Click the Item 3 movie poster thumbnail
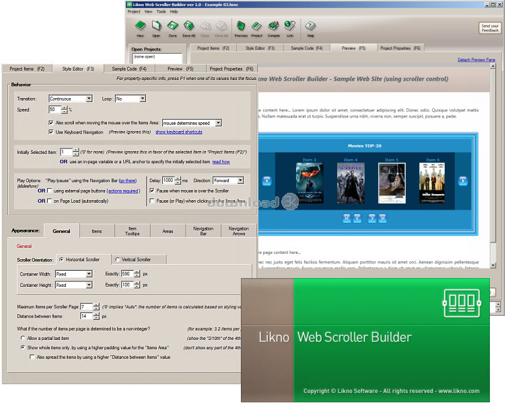The width and height of the screenshot is (506, 403). (x=310, y=183)
